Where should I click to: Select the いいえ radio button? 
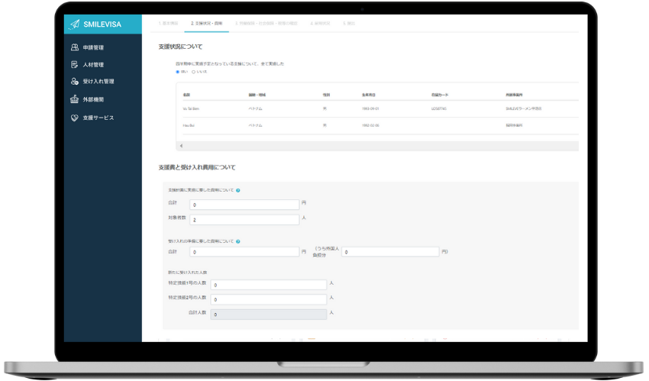pos(193,72)
